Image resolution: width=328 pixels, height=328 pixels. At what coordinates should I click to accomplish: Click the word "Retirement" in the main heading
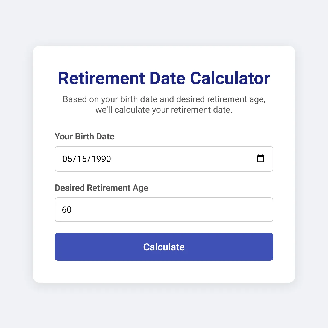(101, 78)
